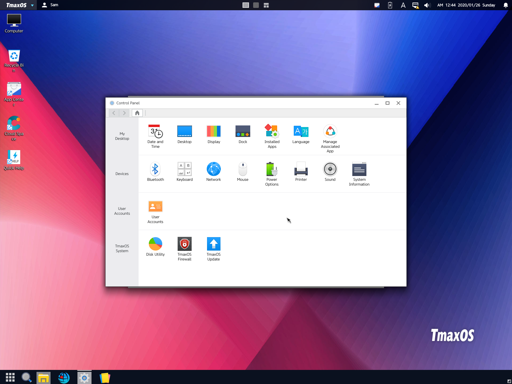Image resolution: width=512 pixels, height=384 pixels.
Task: Open Bluetooth settings
Action: tap(155, 171)
